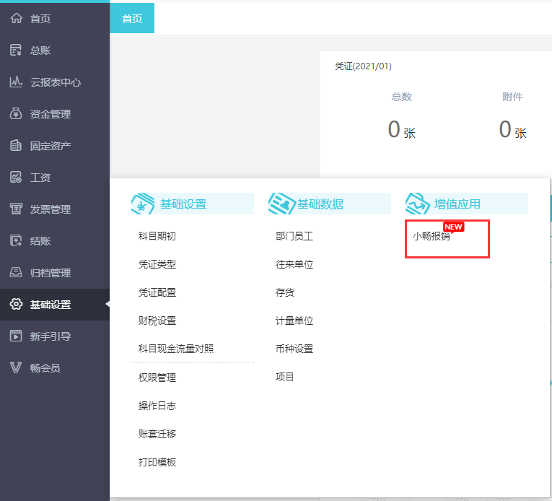552x501 pixels.
Task: Click the 畅会员 membership V icon
Action: click(16, 368)
